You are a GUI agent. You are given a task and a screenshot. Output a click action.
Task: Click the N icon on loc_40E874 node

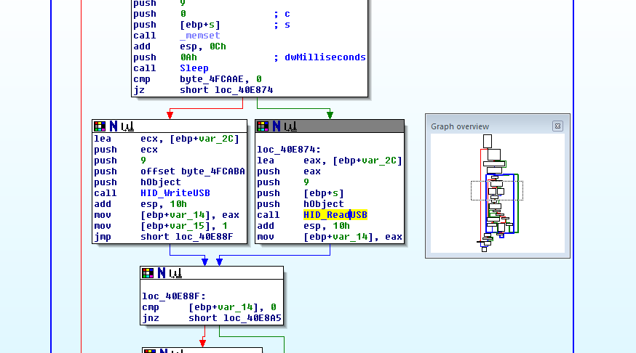[277, 126]
